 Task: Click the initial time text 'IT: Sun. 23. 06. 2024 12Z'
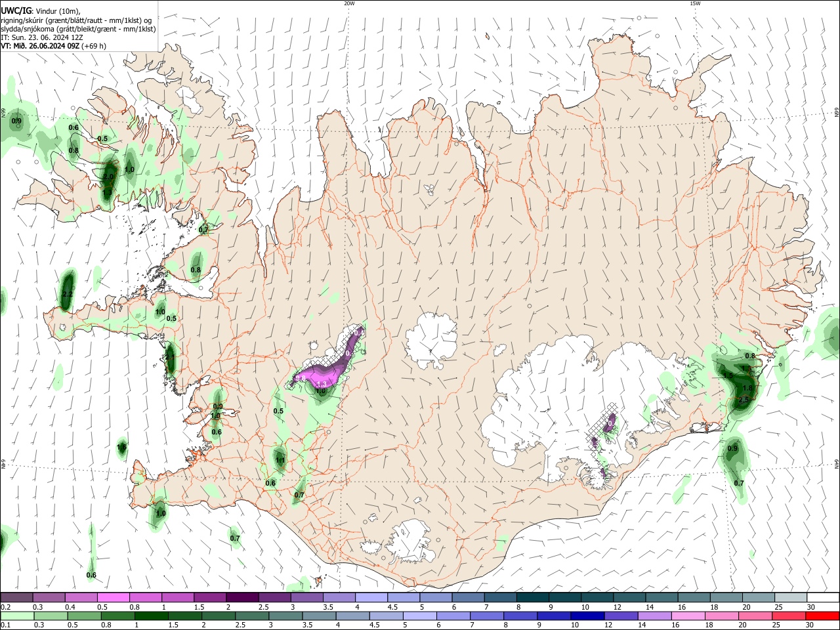(x=41, y=37)
